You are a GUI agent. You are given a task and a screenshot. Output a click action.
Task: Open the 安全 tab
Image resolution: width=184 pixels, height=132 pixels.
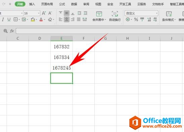pos(110,4)
